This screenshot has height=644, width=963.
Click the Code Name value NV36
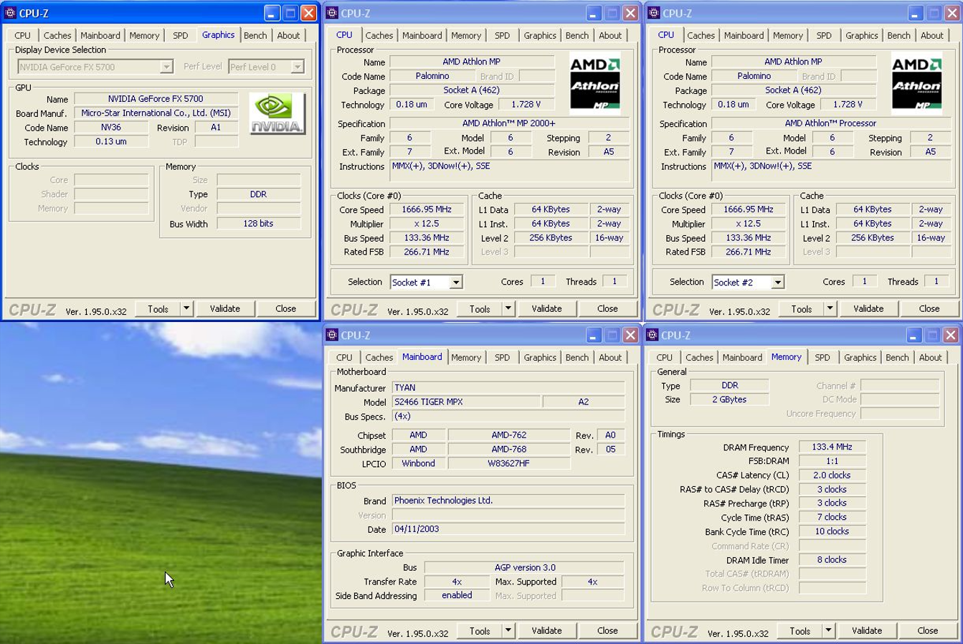[x=111, y=128]
